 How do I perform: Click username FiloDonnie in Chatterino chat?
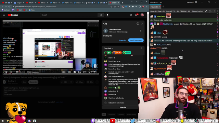168,24
